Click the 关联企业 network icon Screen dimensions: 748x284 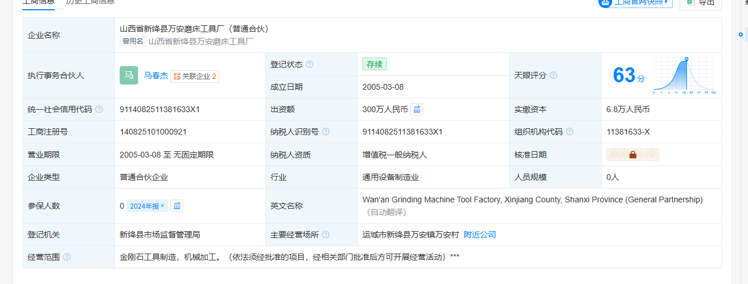click(x=177, y=76)
